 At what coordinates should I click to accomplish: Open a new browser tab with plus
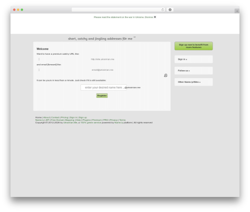[x=237, y=11]
